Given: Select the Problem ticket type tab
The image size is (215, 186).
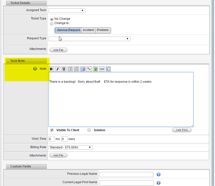Looking at the screenshot, I should point(103,30).
